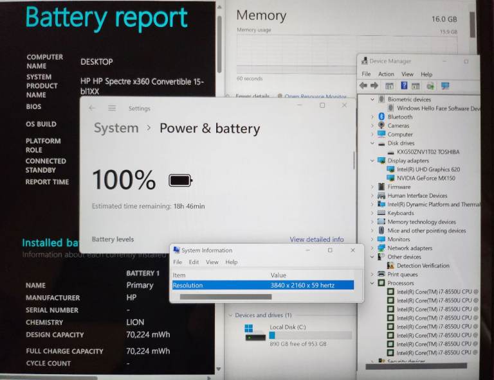The width and height of the screenshot is (494, 380).
Task: Open the Action menu in Device Manager
Action: tap(386, 74)
